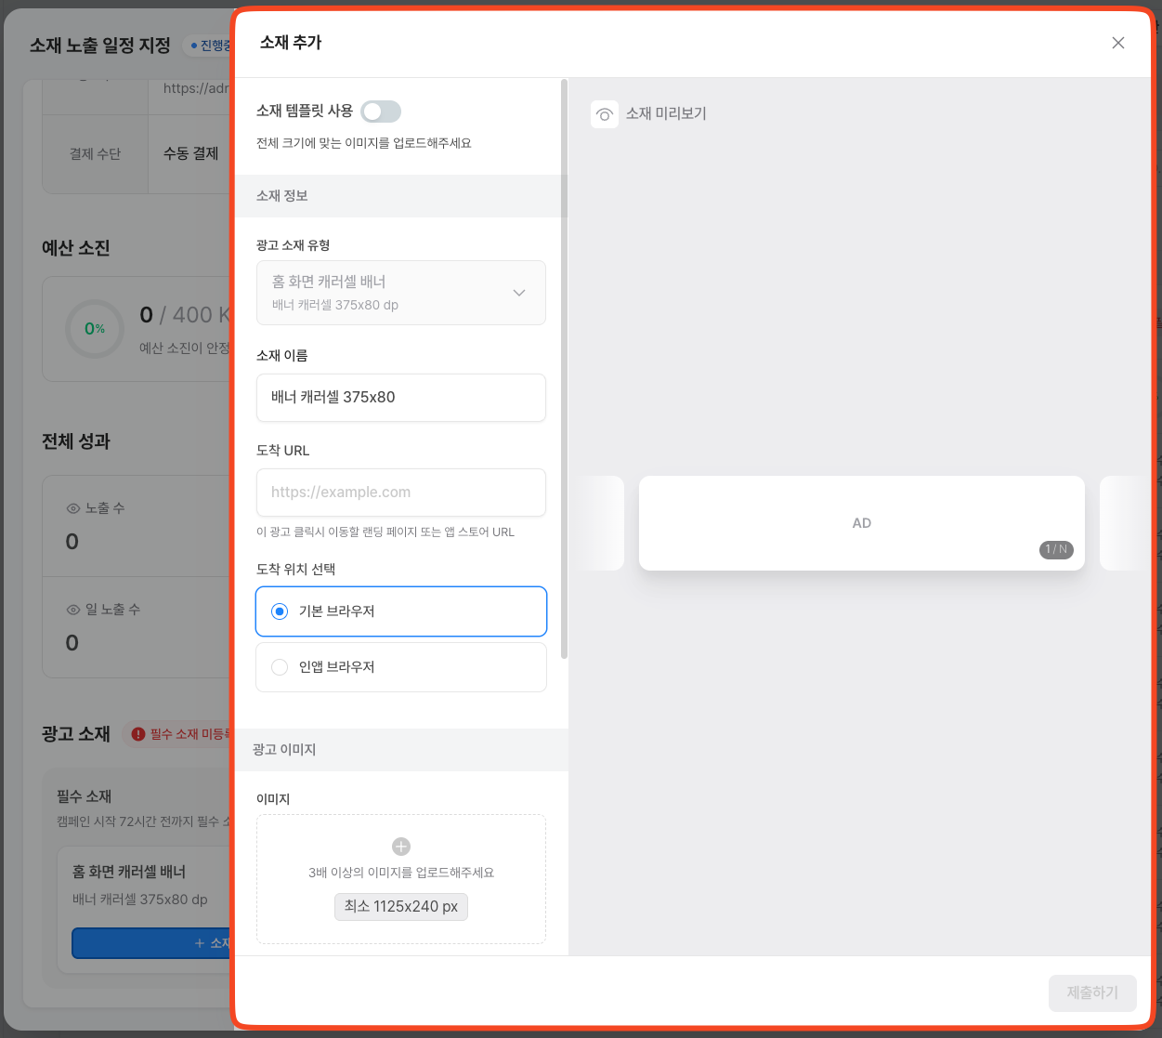This screenshot has height=1038, width=1162.
Task: Click the eye icon beside 소재 미리보기
Action: coord(605,114)
